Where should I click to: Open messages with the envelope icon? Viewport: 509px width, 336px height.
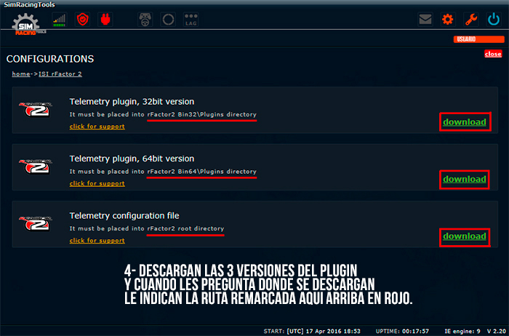426,20
